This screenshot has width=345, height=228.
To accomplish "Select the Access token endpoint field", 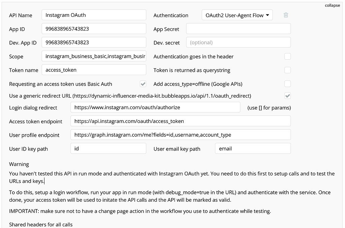I will (180, 121).
